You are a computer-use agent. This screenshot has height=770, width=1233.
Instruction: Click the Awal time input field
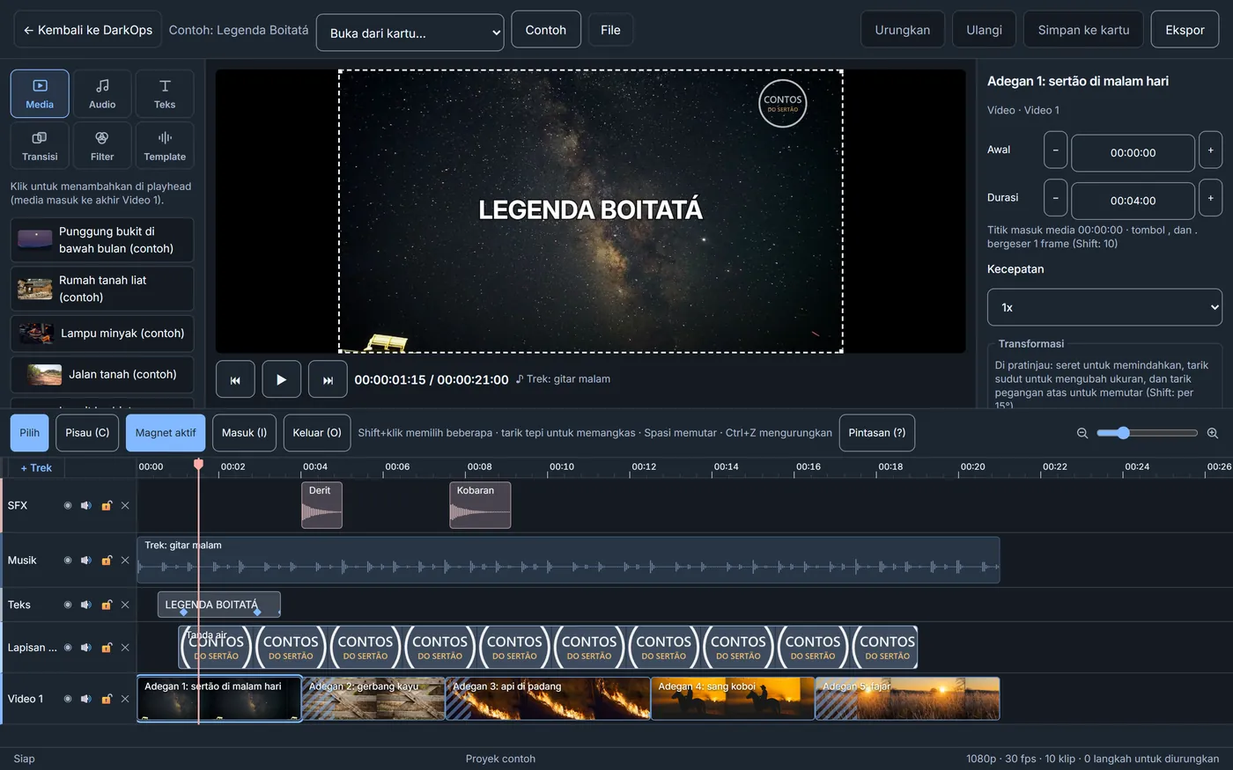coord(1133,152)
